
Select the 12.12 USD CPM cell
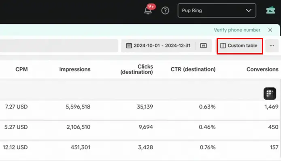[15, 147]
